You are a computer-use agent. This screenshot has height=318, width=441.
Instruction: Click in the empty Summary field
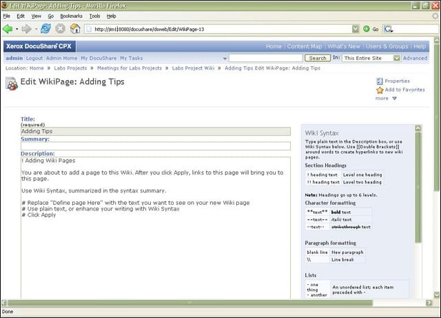pyautogui.click(x=156, y=146)
